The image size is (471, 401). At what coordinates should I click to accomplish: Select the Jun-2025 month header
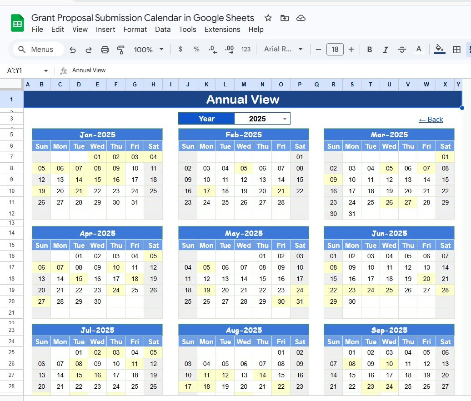[389, 233]
